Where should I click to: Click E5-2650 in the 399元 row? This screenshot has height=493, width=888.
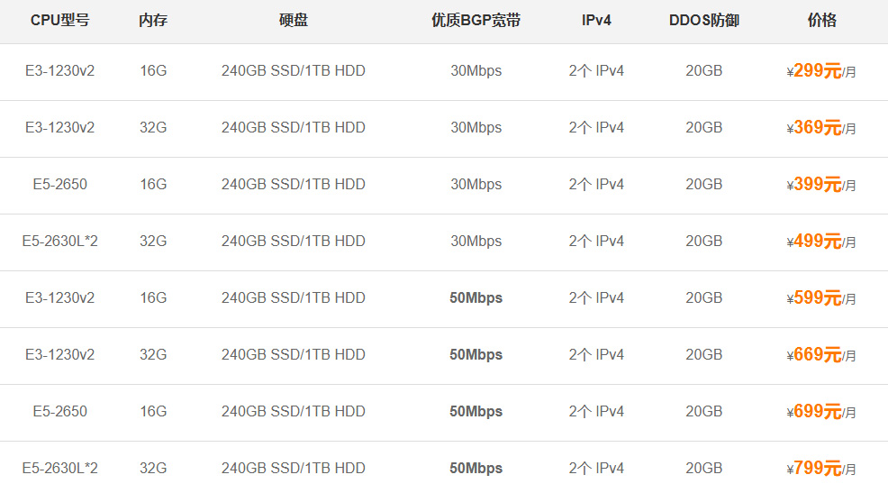pyautogui.click(x=59, y=184)
